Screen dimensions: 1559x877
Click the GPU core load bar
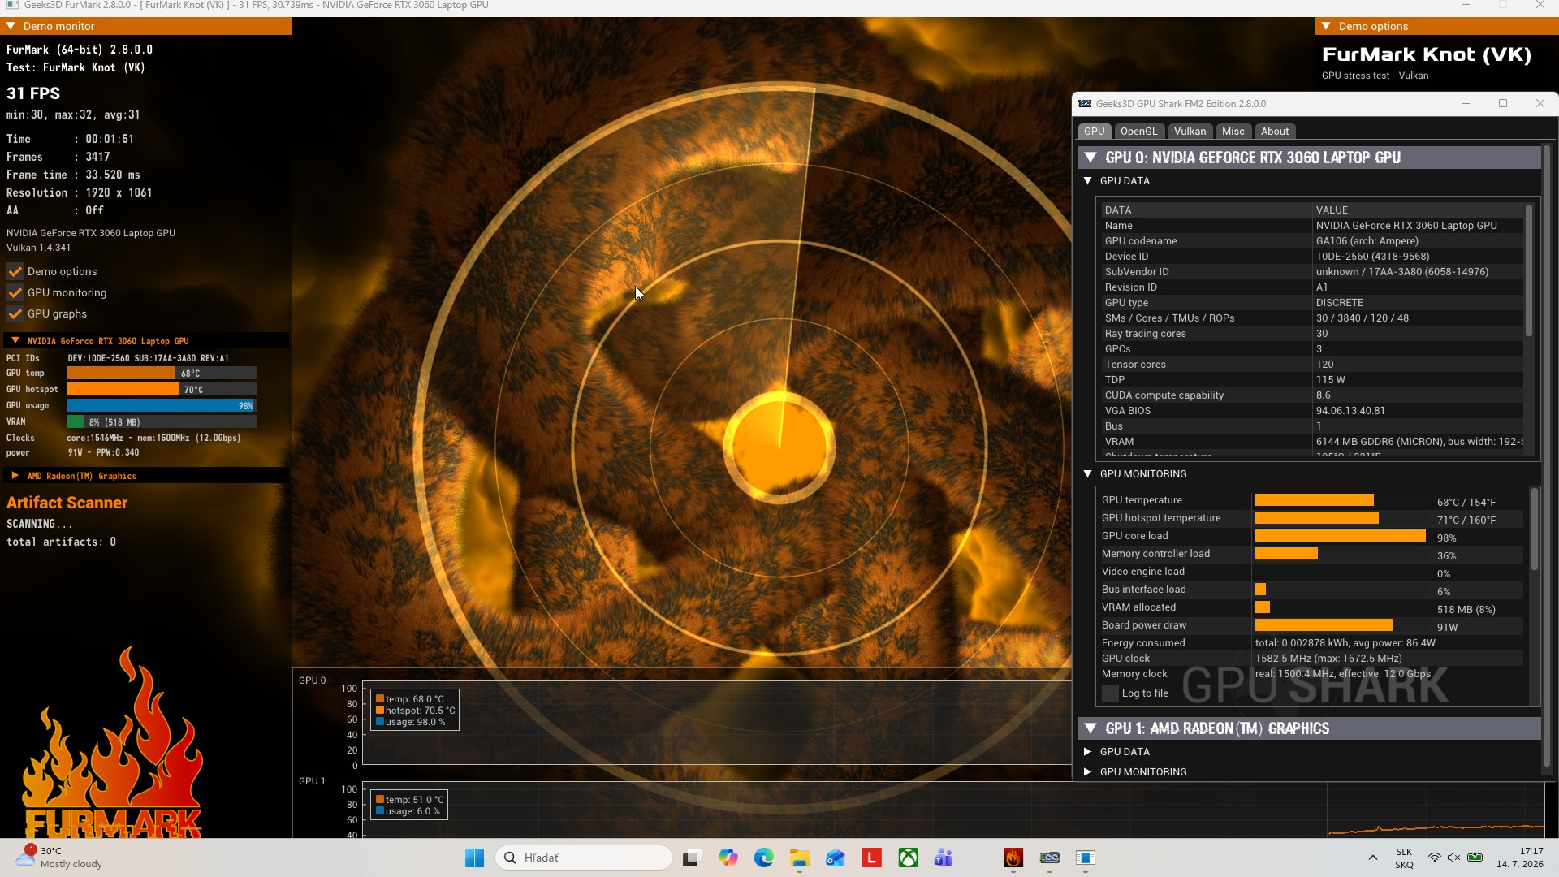1340,536
